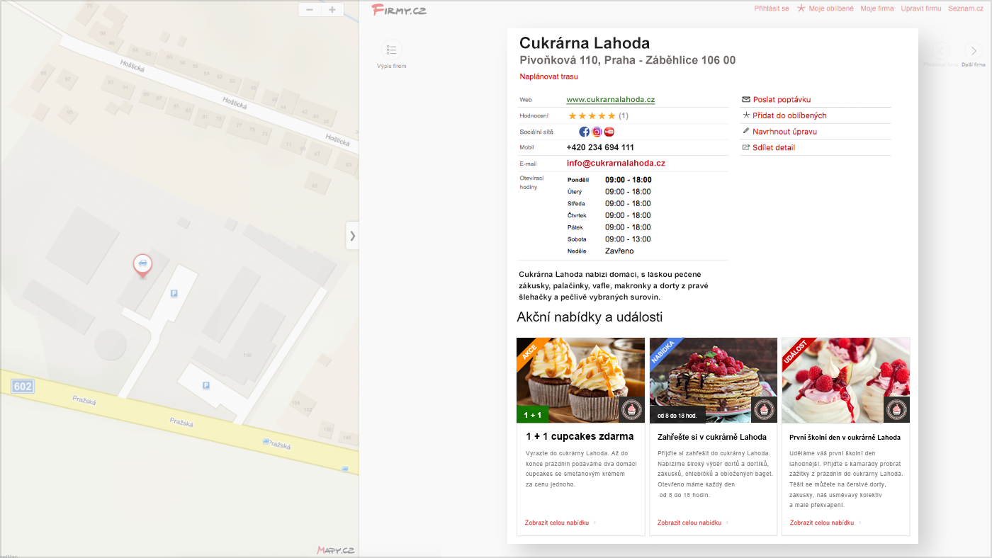Click Přidat do oblíbených
Image resolution: width=992 pixels, height=558 pixels.
click(x=789, y=115)
